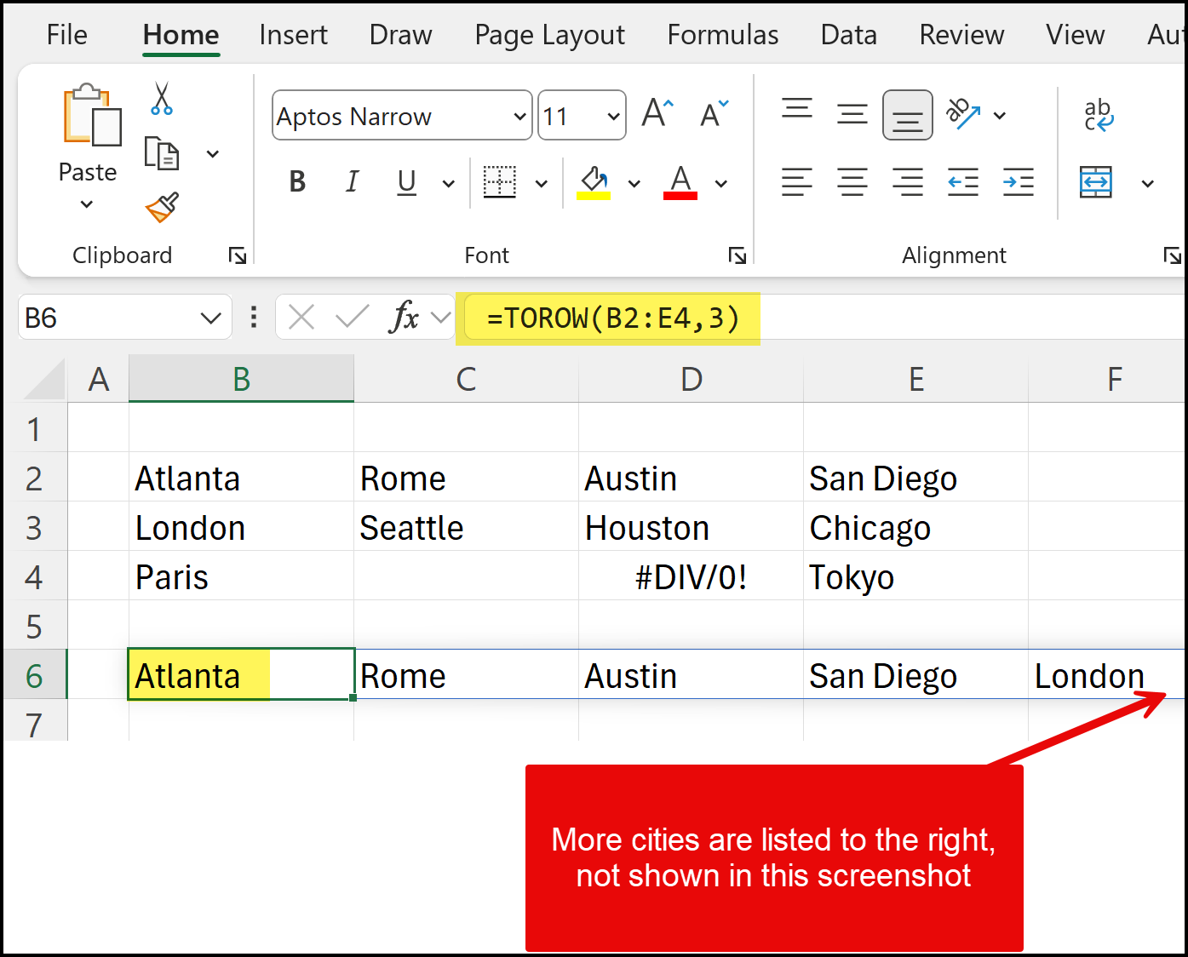
Task: Open the Font settings dialog launcher
Action: 737,255
